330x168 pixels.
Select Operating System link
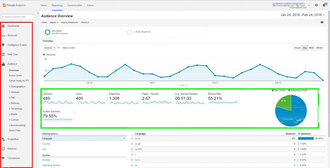51,166
